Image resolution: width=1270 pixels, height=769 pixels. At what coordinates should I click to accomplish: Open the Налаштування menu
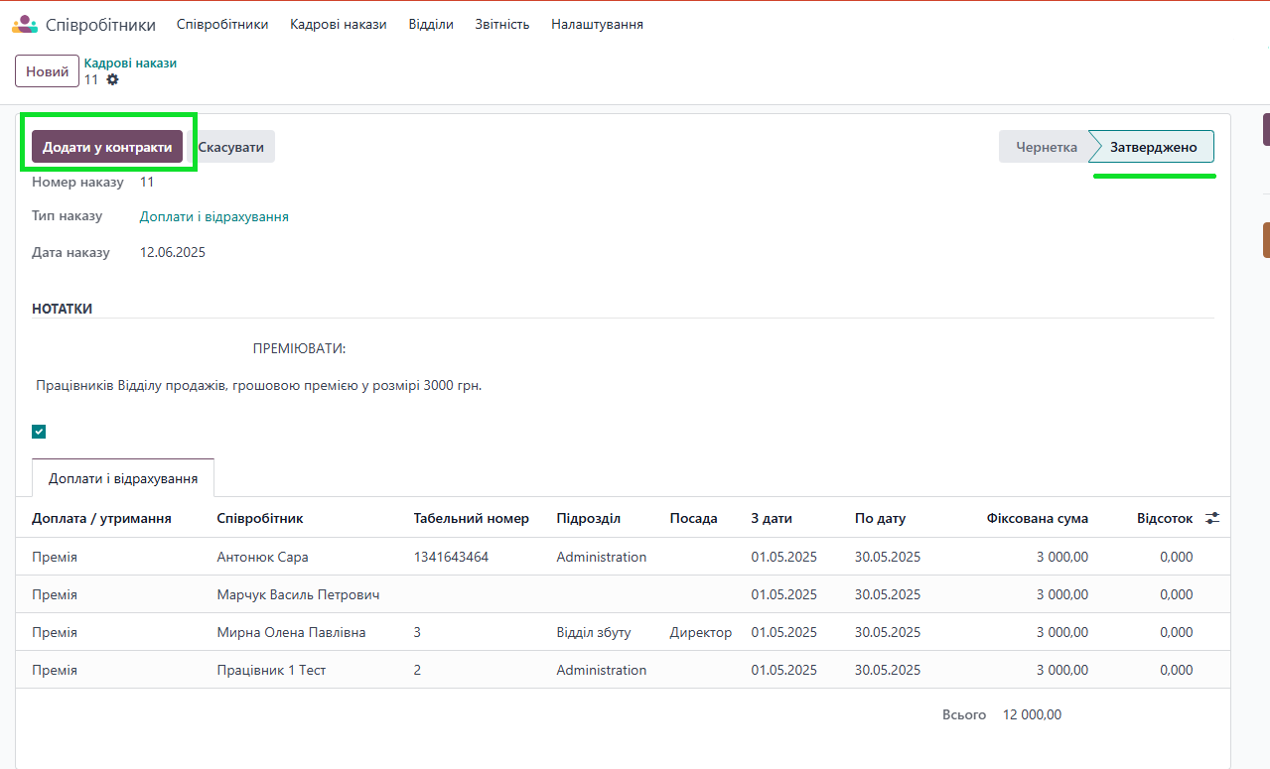pyautogui.click(x=597, y=24)
